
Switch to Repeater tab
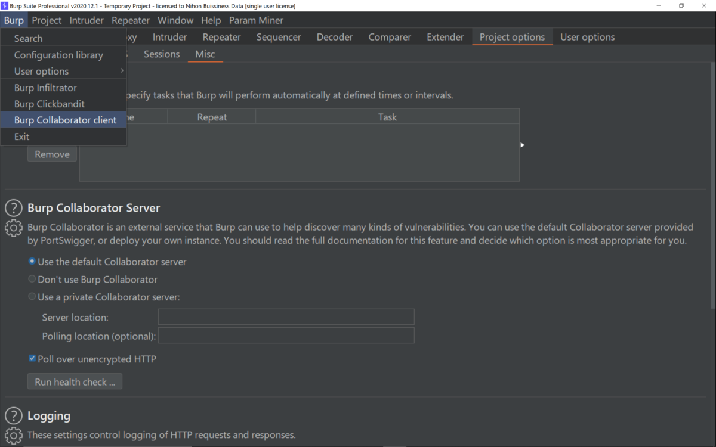tap(221, 37)
